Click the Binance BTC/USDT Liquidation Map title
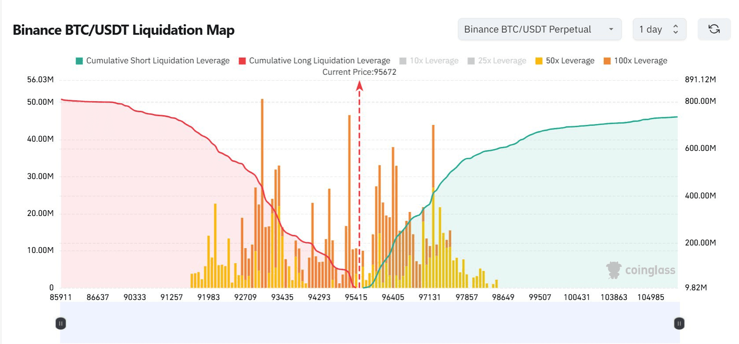The width and height of the screenshot is (739, 344). point(124,30)
